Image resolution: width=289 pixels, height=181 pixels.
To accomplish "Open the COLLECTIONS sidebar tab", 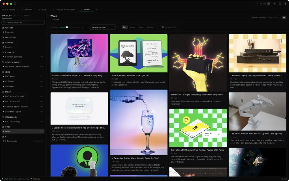I will click(22, 16).
